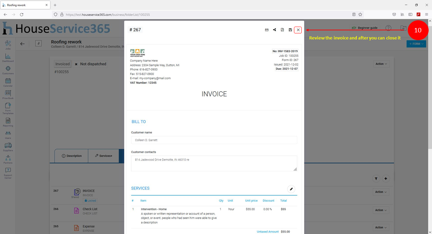The image size is (432, 234).
Task: Switch to the Services+ tab
Action: click(104, 156)
